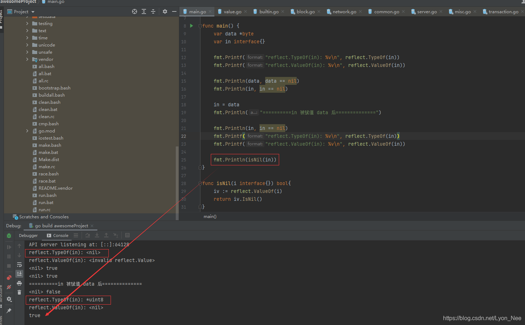Click the Step Into debugger icon

[97, 235]
